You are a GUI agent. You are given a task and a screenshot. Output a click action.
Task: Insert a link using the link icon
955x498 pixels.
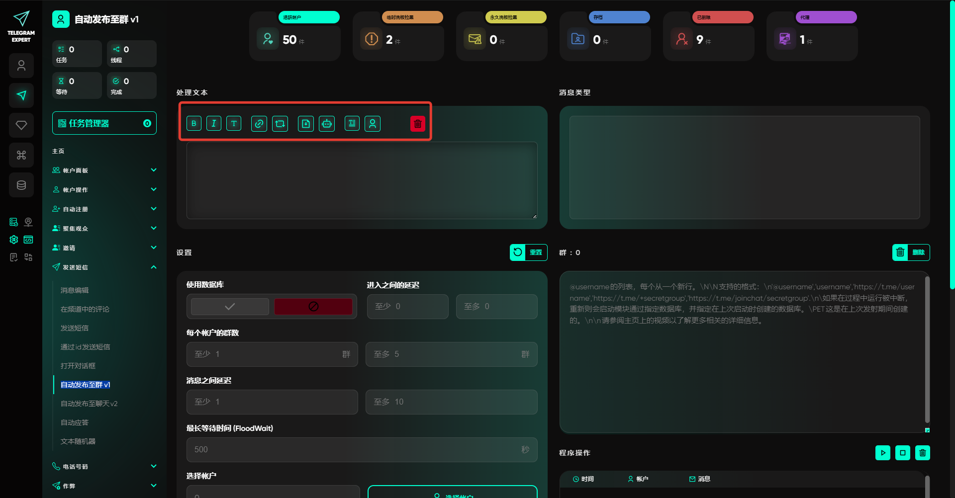[x=259, y=124]
